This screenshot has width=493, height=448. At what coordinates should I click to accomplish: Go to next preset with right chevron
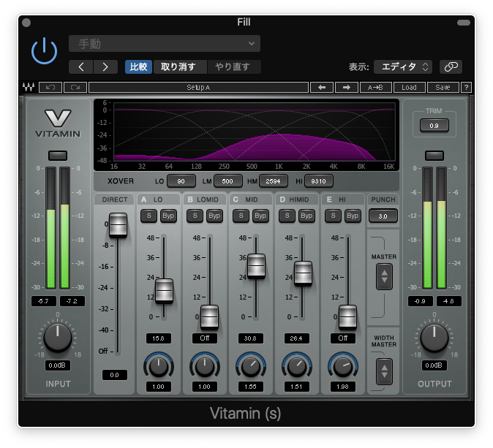point(105,67)
